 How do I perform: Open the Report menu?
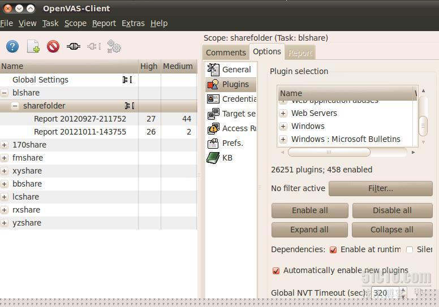tap(104, 23)
